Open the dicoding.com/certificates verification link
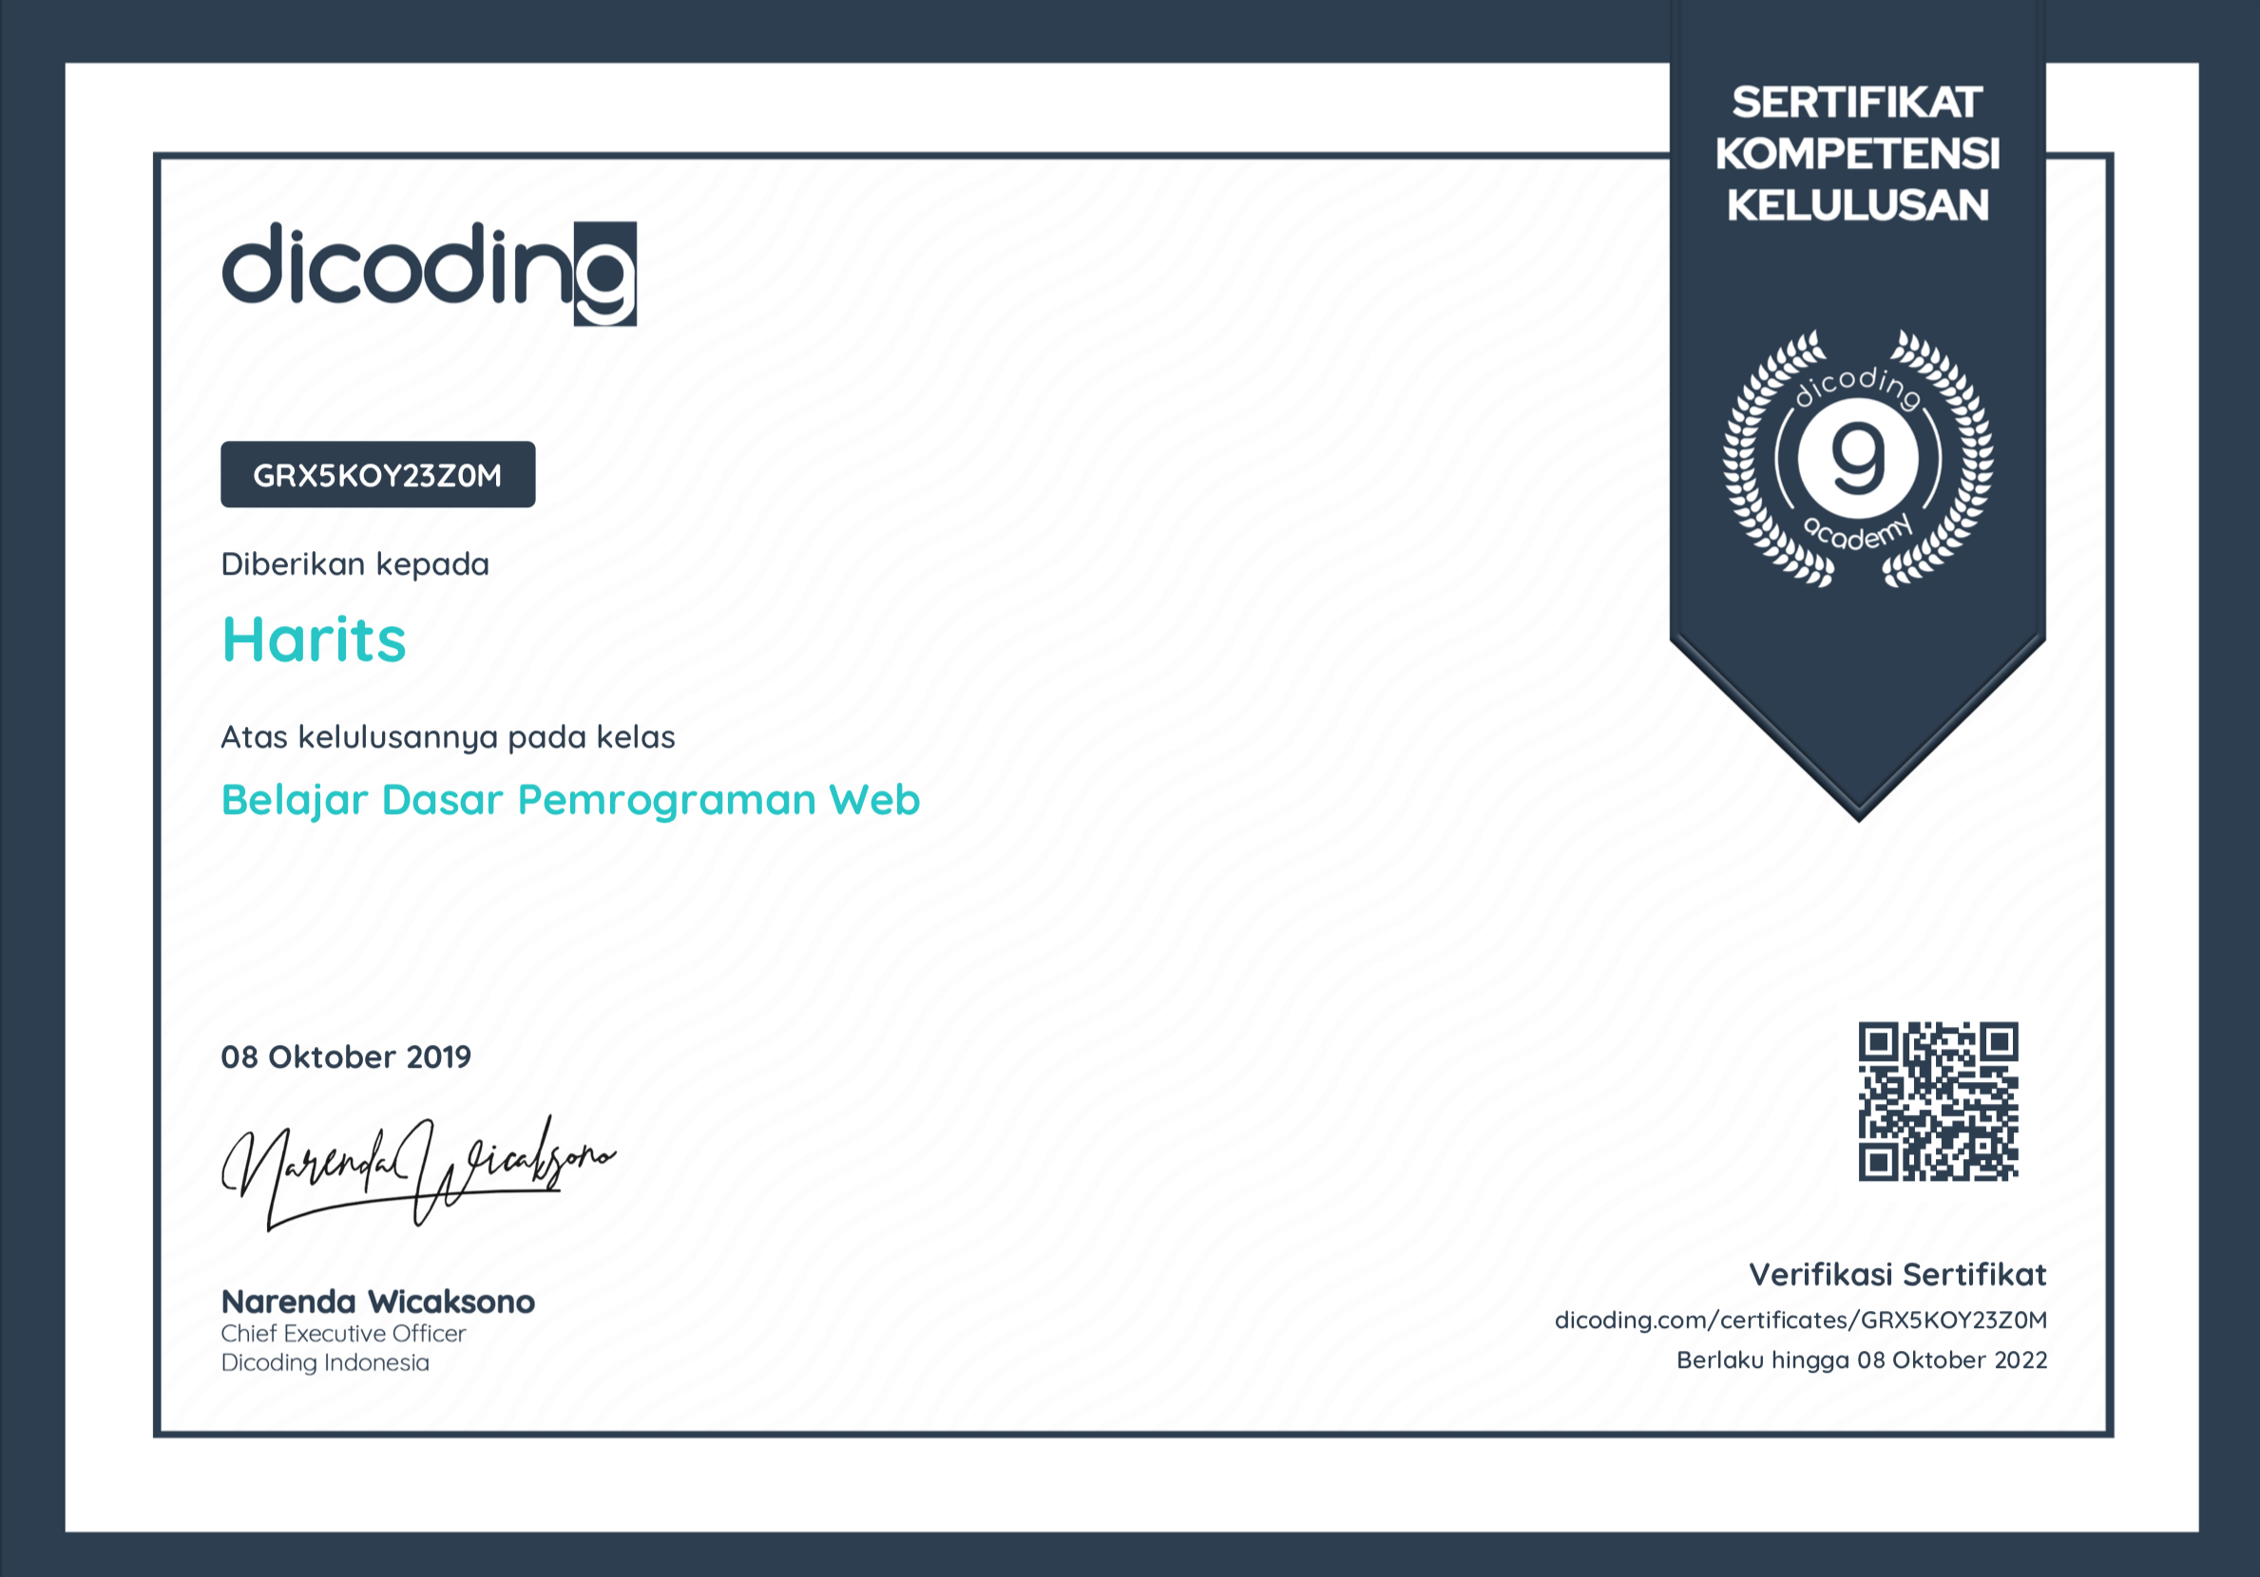2260x1577 pixels. tap(1800, 1320)
